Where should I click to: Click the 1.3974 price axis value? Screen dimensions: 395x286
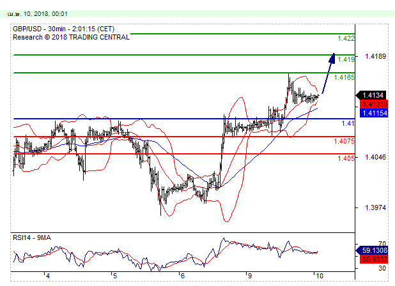coord(375,207)
